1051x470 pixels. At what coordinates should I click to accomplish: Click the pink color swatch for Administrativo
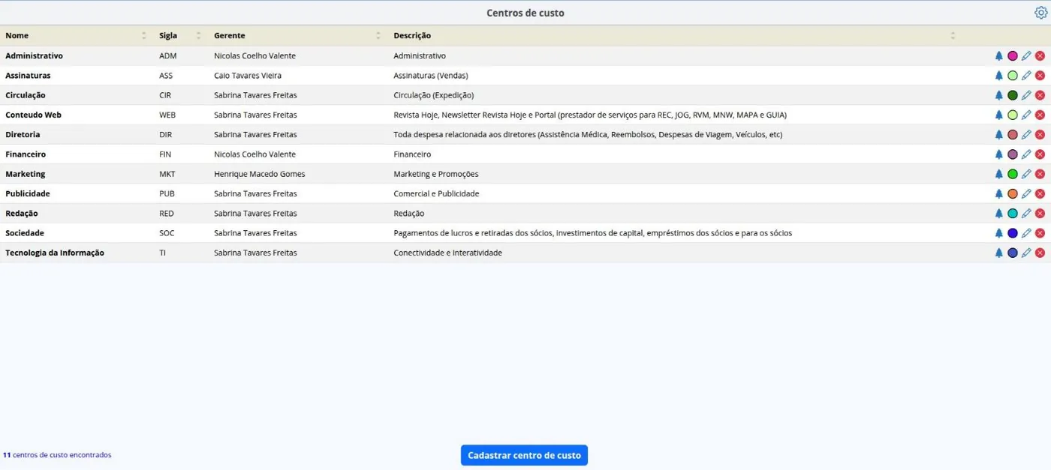tap(1013, 56)
